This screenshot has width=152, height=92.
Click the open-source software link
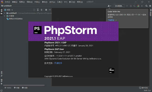click(58, 63)
